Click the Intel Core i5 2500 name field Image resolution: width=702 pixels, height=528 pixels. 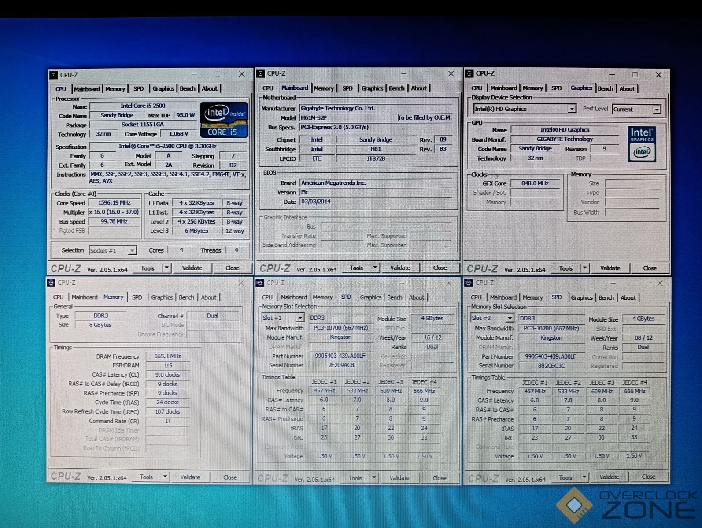coord(143,106)
